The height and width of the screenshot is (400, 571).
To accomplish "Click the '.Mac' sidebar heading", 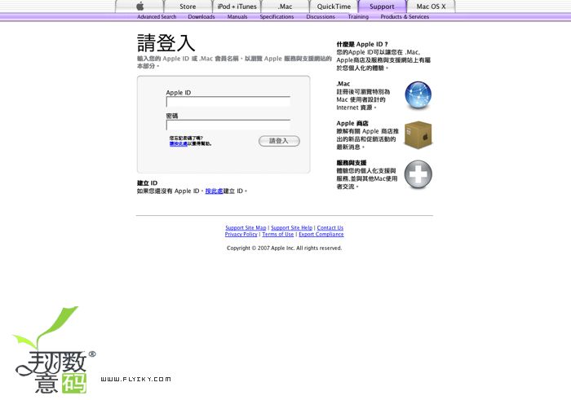I will 343,84.
